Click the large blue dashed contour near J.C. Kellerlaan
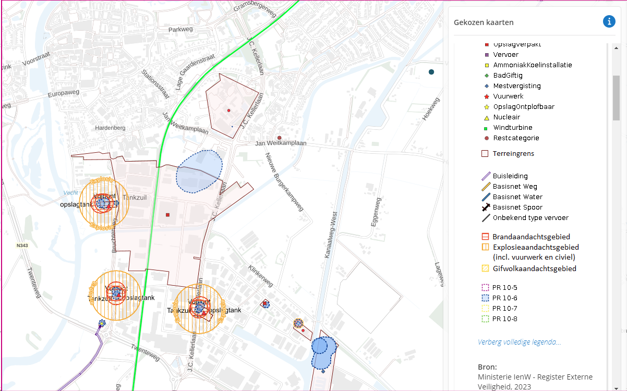627x391 pixels. (x=200, y=172)
